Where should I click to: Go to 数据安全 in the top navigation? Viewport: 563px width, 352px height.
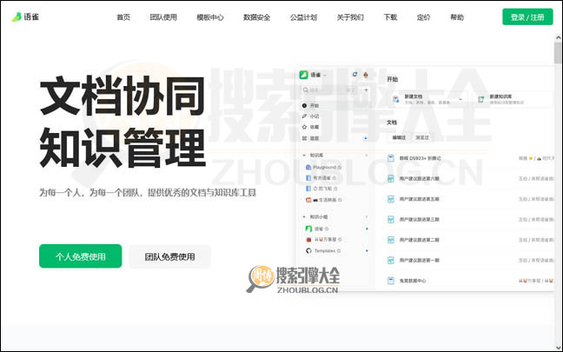pyautogui.click(x=256, y=17)
